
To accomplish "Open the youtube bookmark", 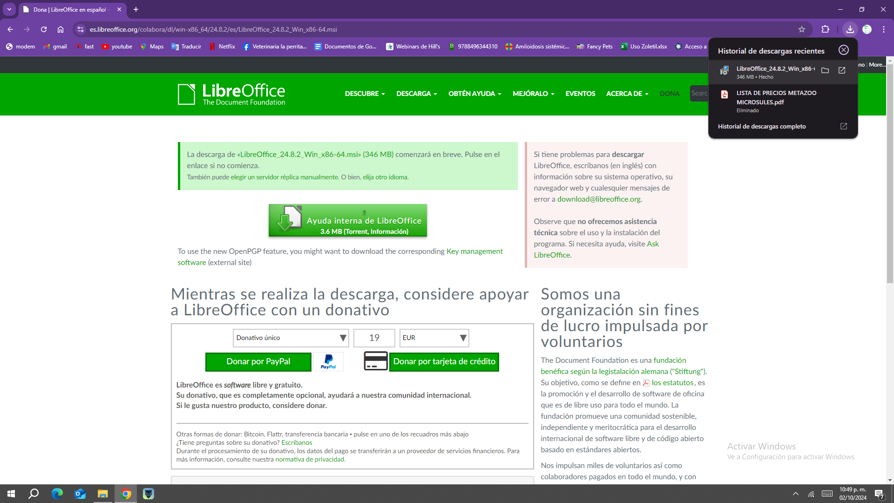I will coord(117,47).
